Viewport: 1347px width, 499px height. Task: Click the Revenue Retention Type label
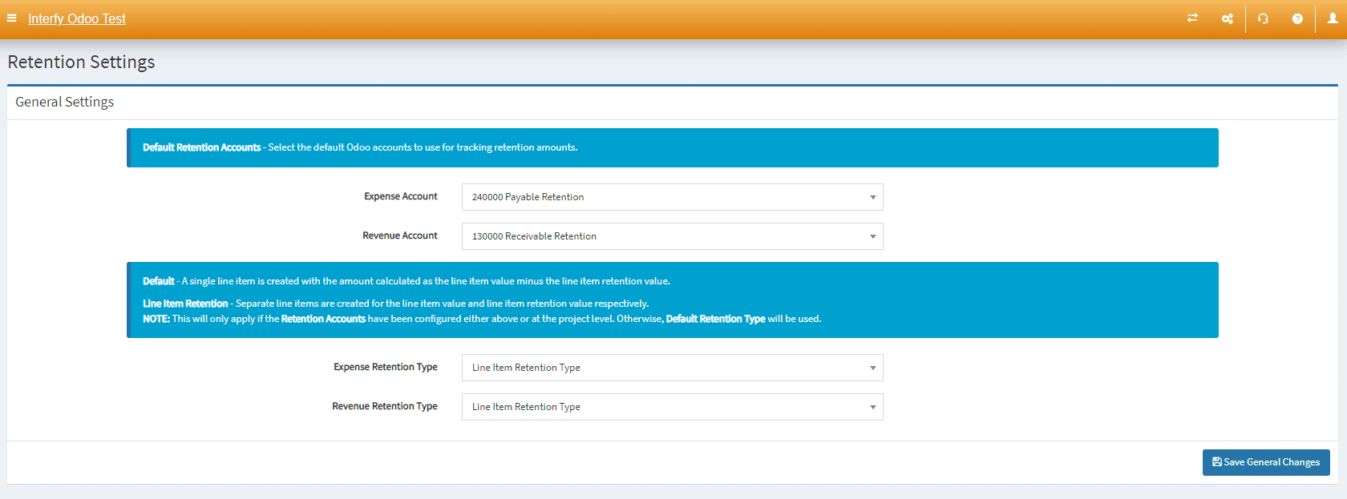[384, 406]
